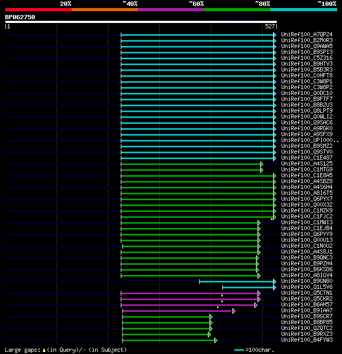This screenshot has height=354, width=342.
Task: Select the UniRef100_A4SBZ8 label
Action: coord(307,182)
